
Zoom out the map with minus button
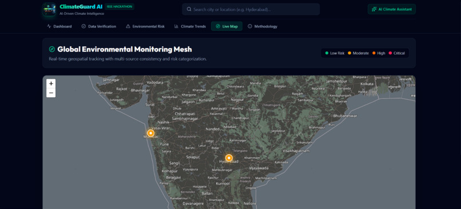click(51, 93)
